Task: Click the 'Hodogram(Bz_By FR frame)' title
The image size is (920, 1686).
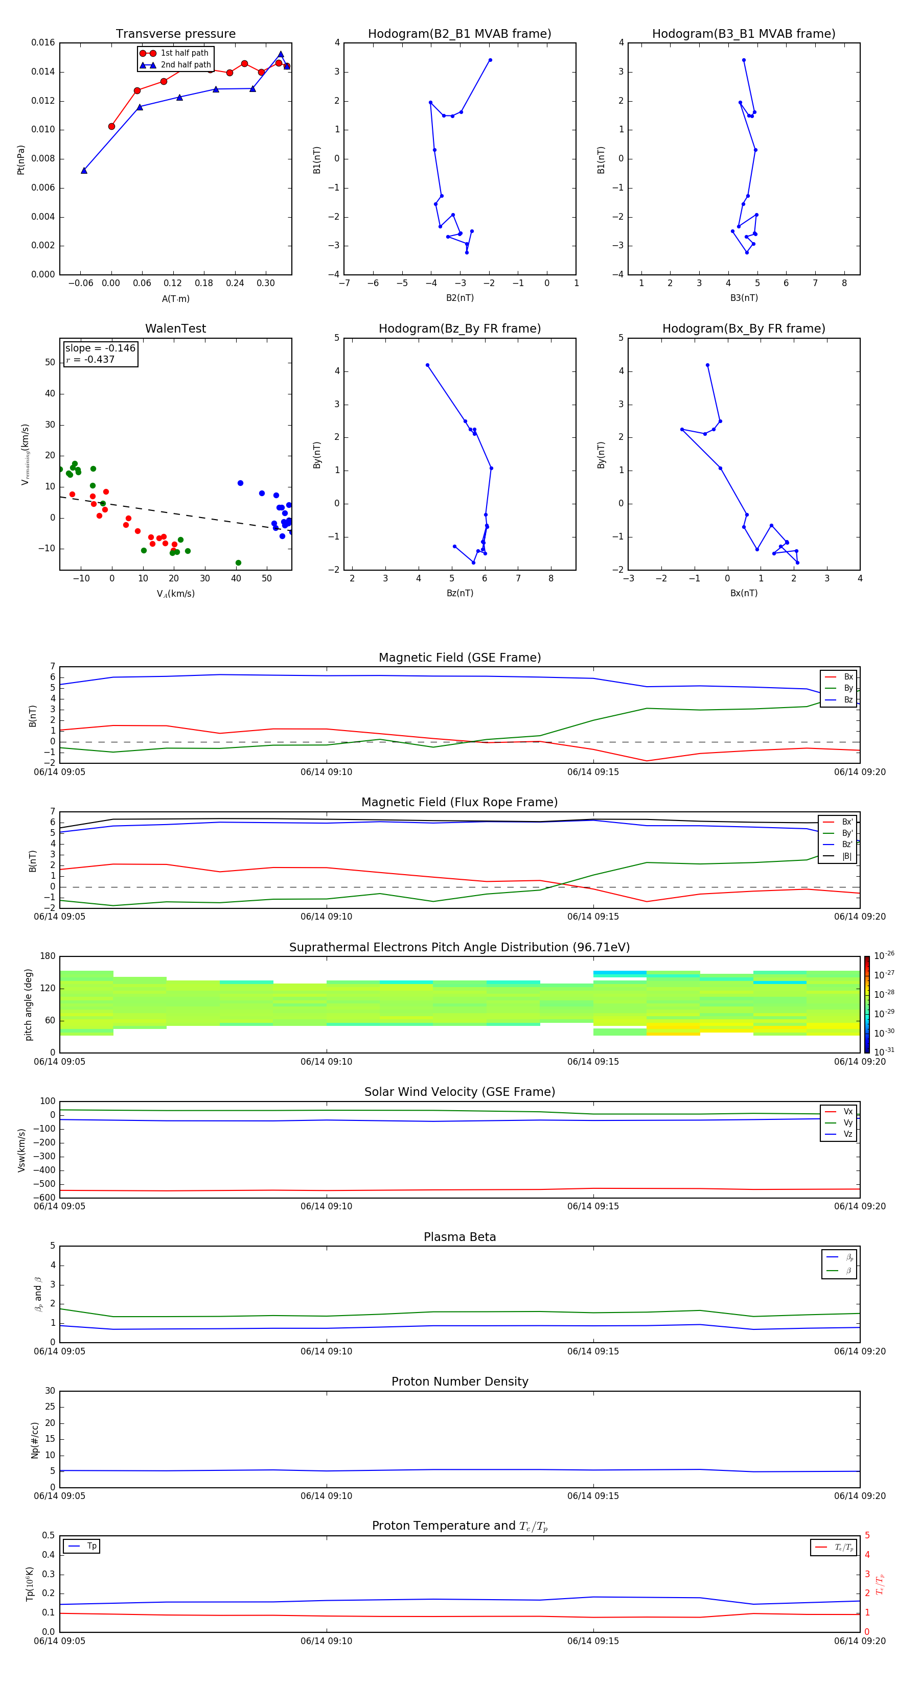Action: coord(459,329)
